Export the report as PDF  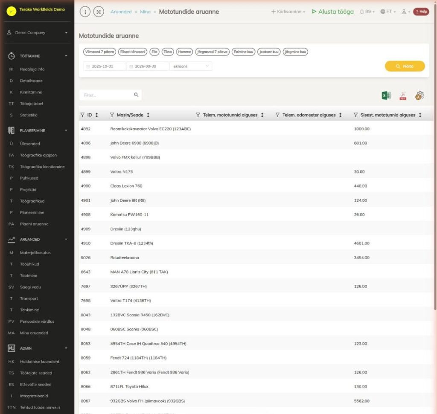click(403, 96)
